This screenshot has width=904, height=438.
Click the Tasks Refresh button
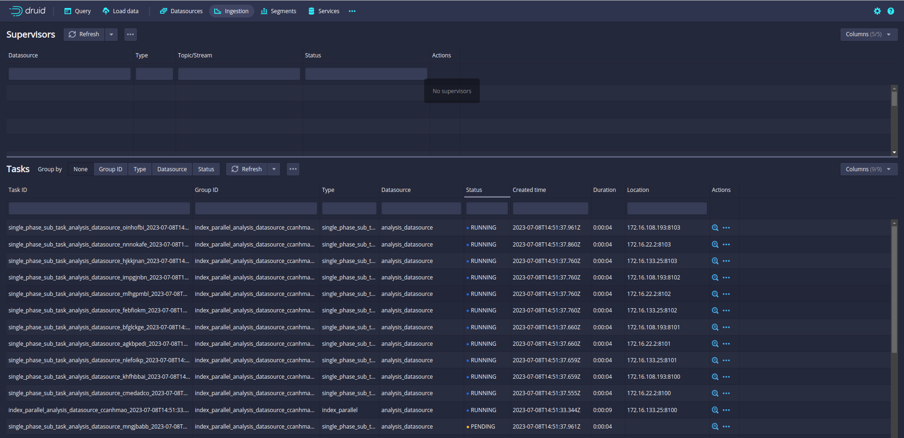point(247,169)
